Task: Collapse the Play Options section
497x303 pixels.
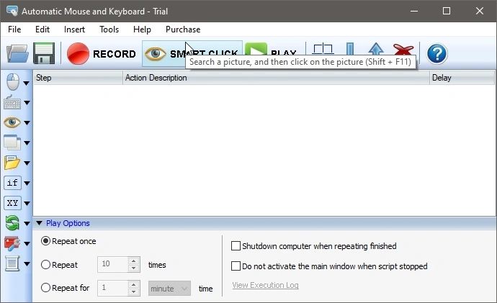Action: [x=40, y=223]
